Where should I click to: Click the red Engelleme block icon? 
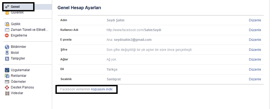point(7,35)
